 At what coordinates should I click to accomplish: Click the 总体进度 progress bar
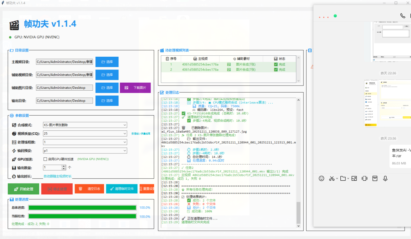point(82,208)
